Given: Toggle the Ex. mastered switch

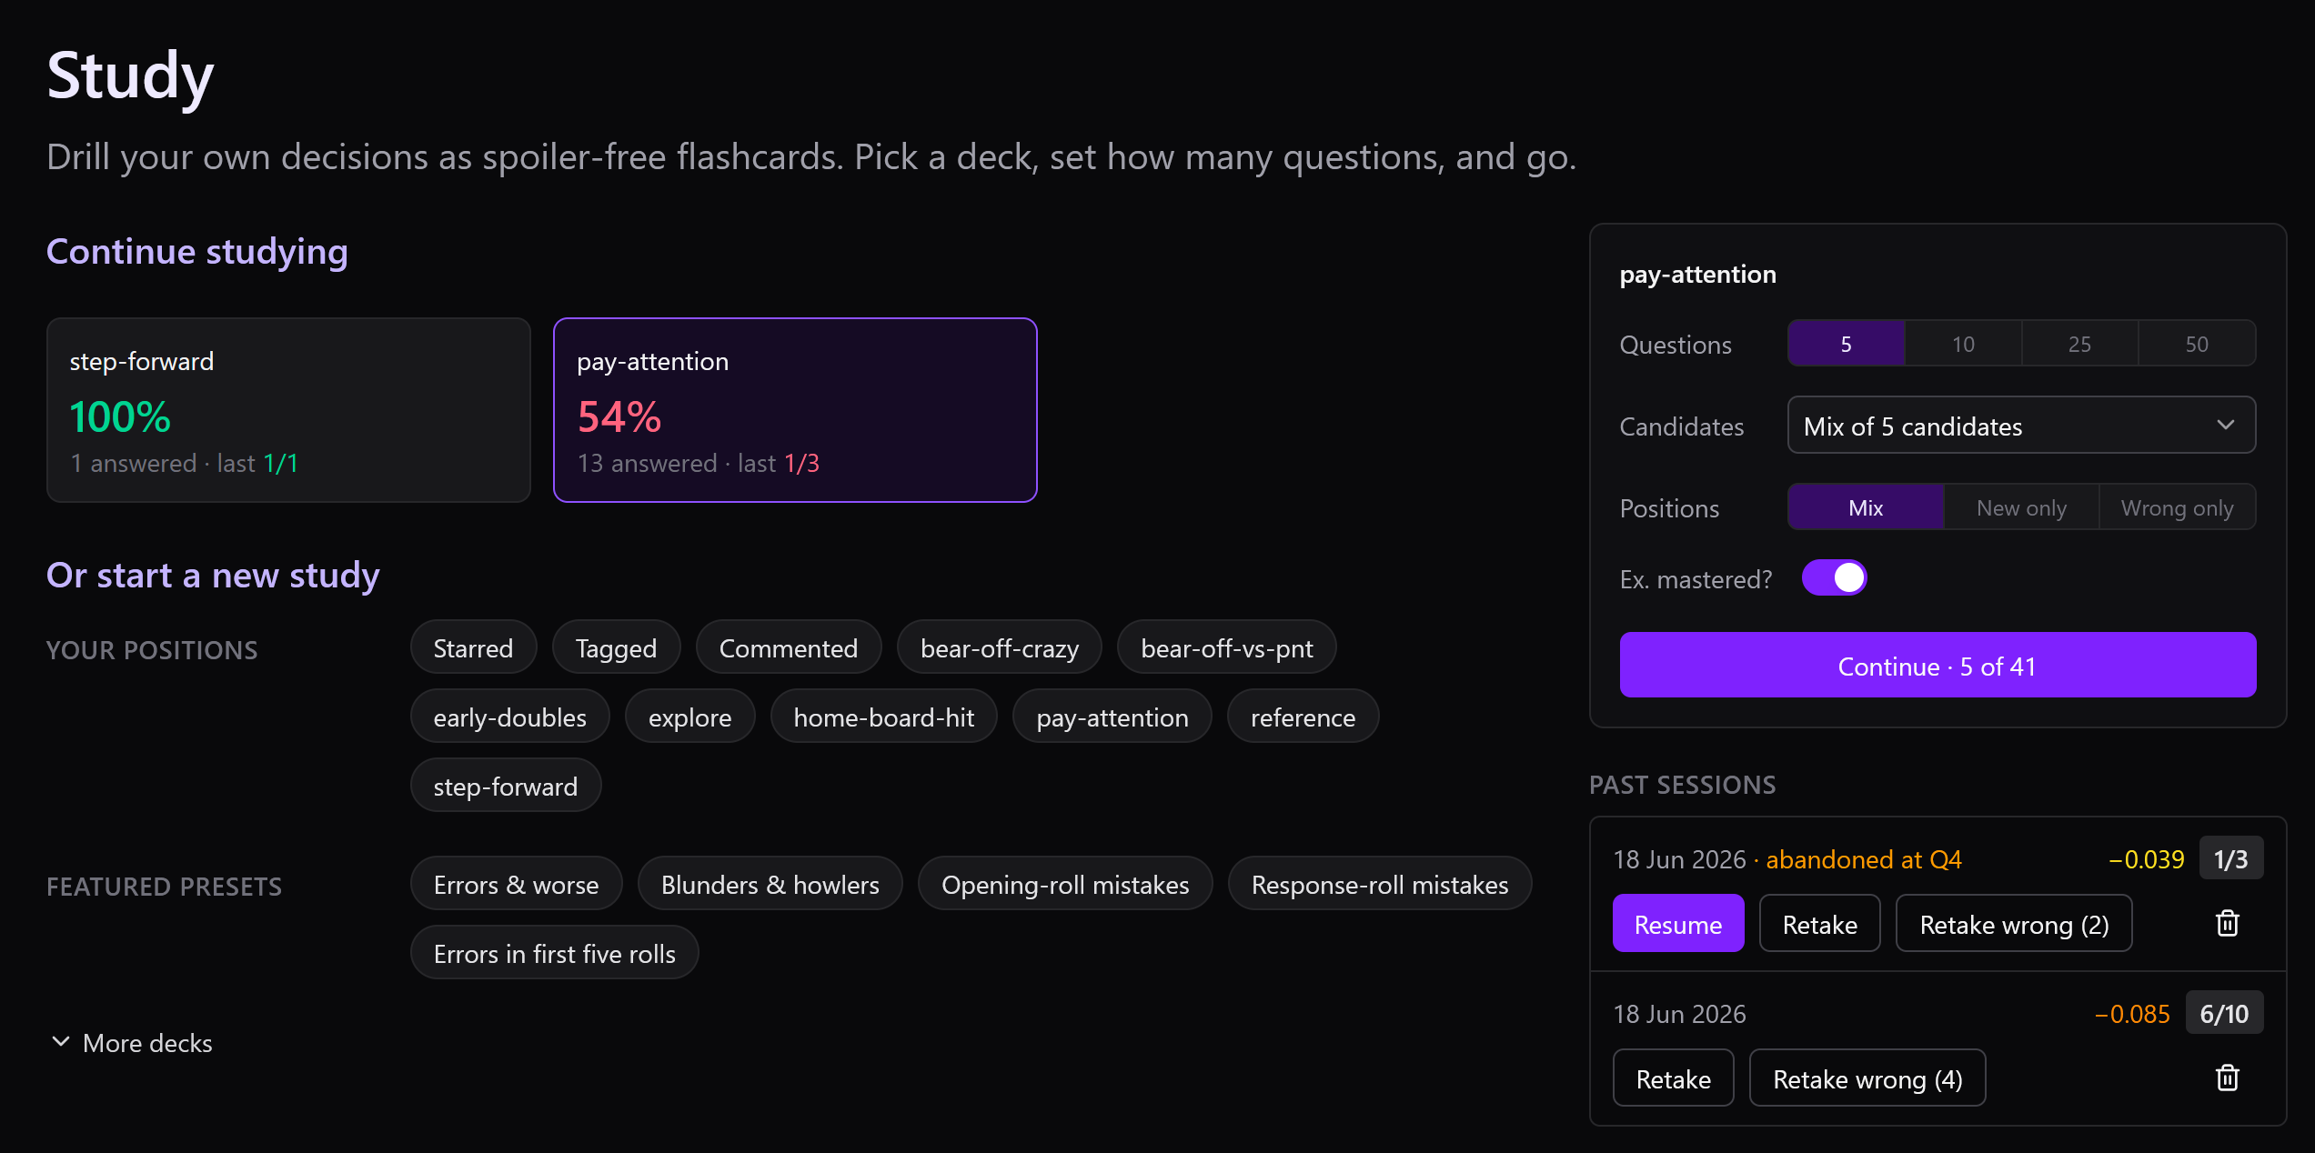Looking at the screenshot, I should coord(1835,578).
